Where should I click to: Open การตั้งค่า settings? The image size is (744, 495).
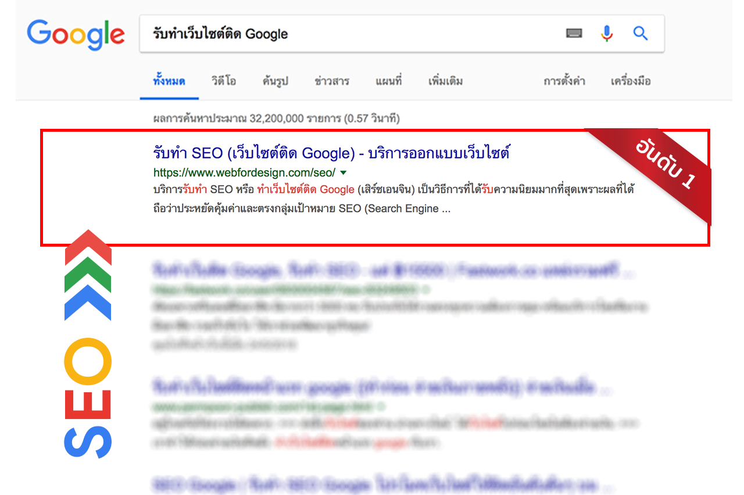pos(564,81)
